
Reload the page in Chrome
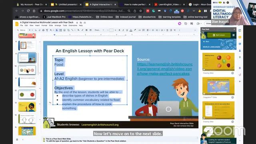coord(28,11)
